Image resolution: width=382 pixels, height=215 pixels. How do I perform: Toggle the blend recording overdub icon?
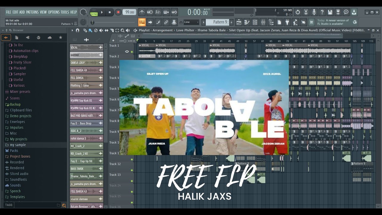coord(166,12)
